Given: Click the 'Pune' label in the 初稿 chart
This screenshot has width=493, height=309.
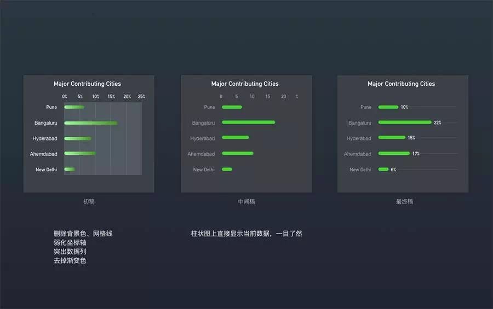Looking at the screenshot, I should pos(51,107).
